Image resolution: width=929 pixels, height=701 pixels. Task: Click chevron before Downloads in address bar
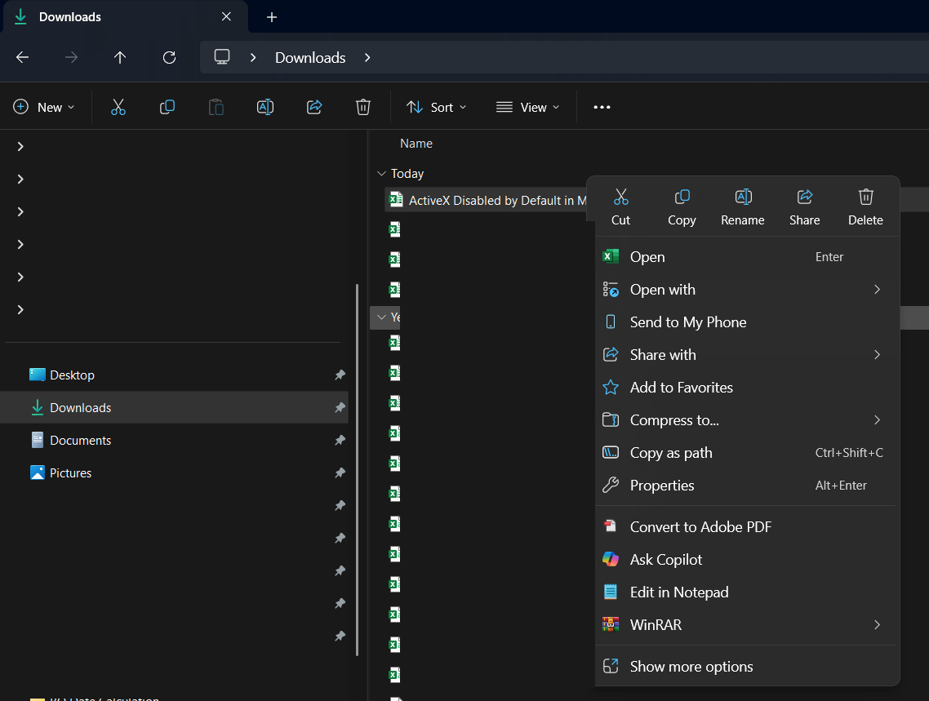[x=253, y=57]
